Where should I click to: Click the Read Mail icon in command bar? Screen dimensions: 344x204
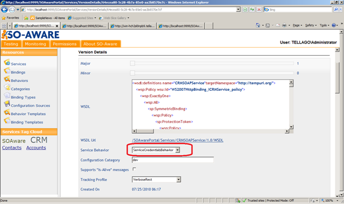click(x=278, y=25)
